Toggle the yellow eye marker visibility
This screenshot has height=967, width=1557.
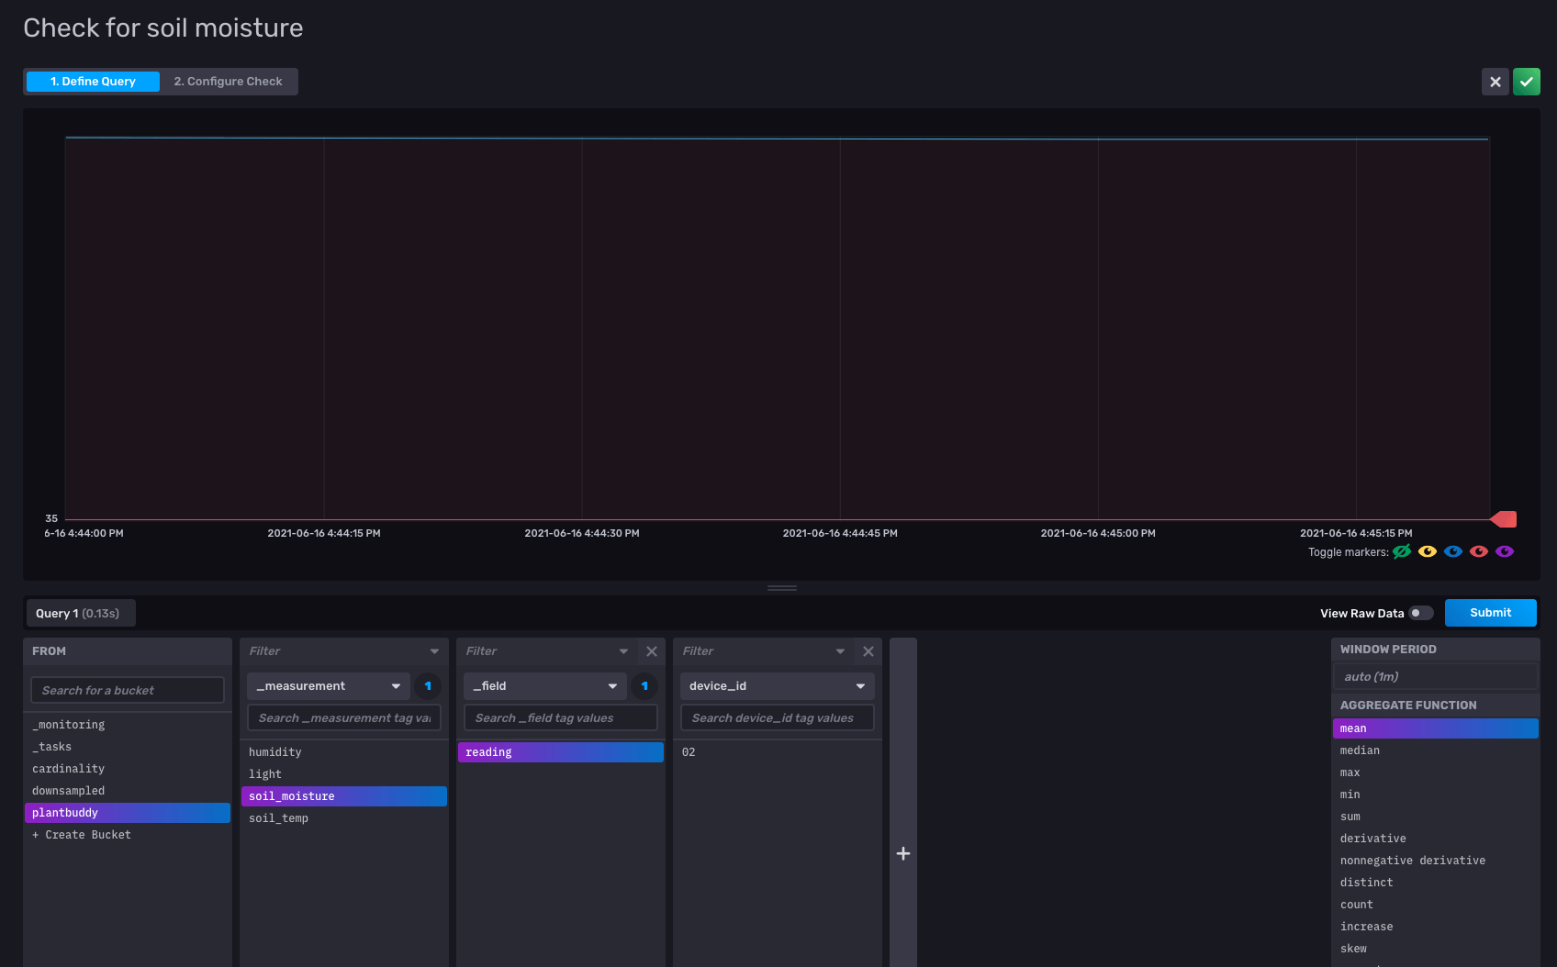1428,551
